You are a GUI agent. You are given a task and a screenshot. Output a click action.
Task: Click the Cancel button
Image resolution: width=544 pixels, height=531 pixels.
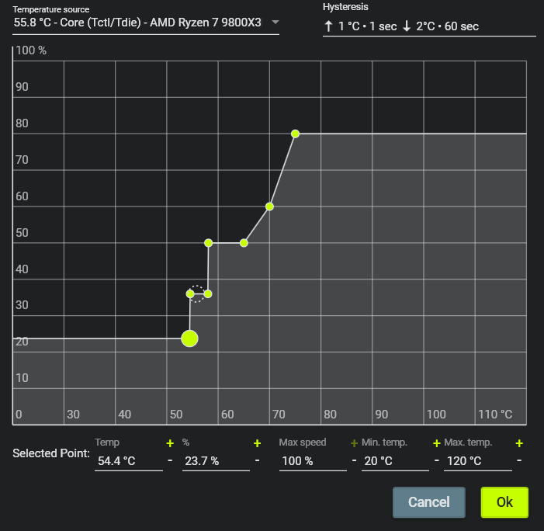pyautogui.click(x=429, y=502)
